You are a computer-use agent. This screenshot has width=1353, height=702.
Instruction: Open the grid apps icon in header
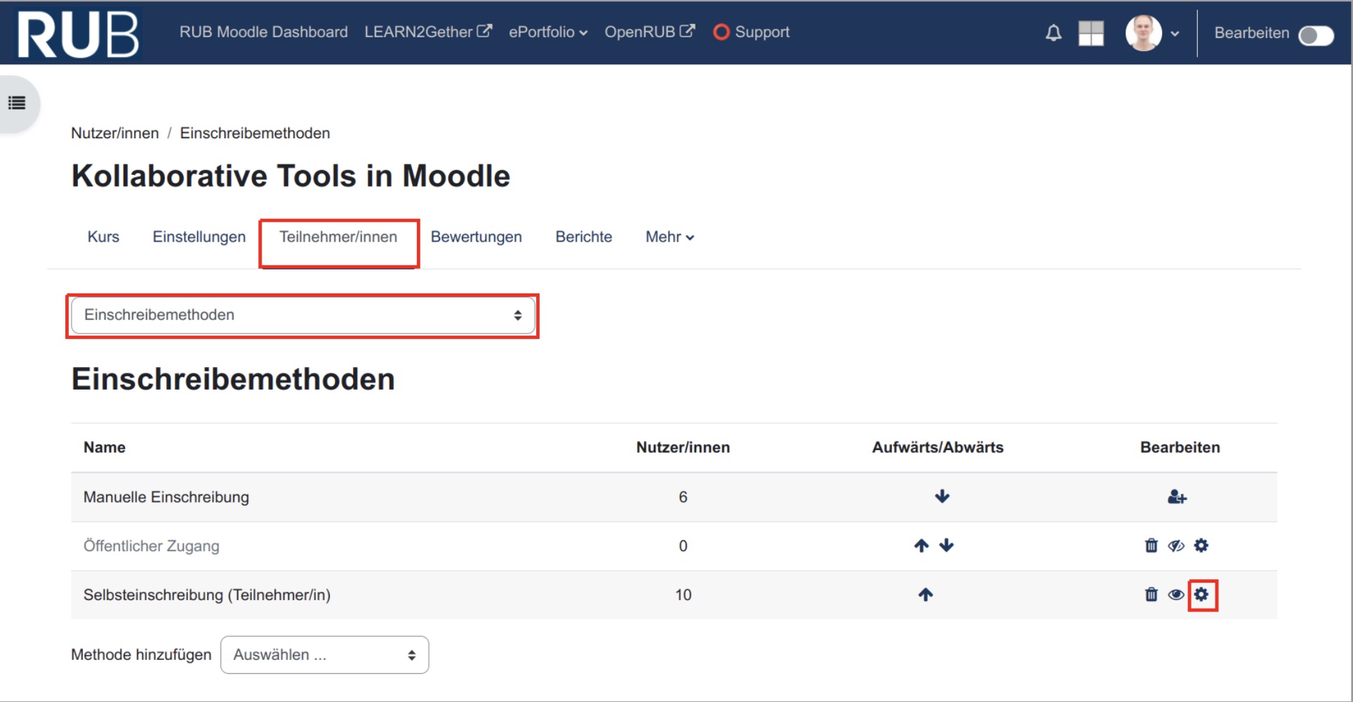tap(1091, 33)
